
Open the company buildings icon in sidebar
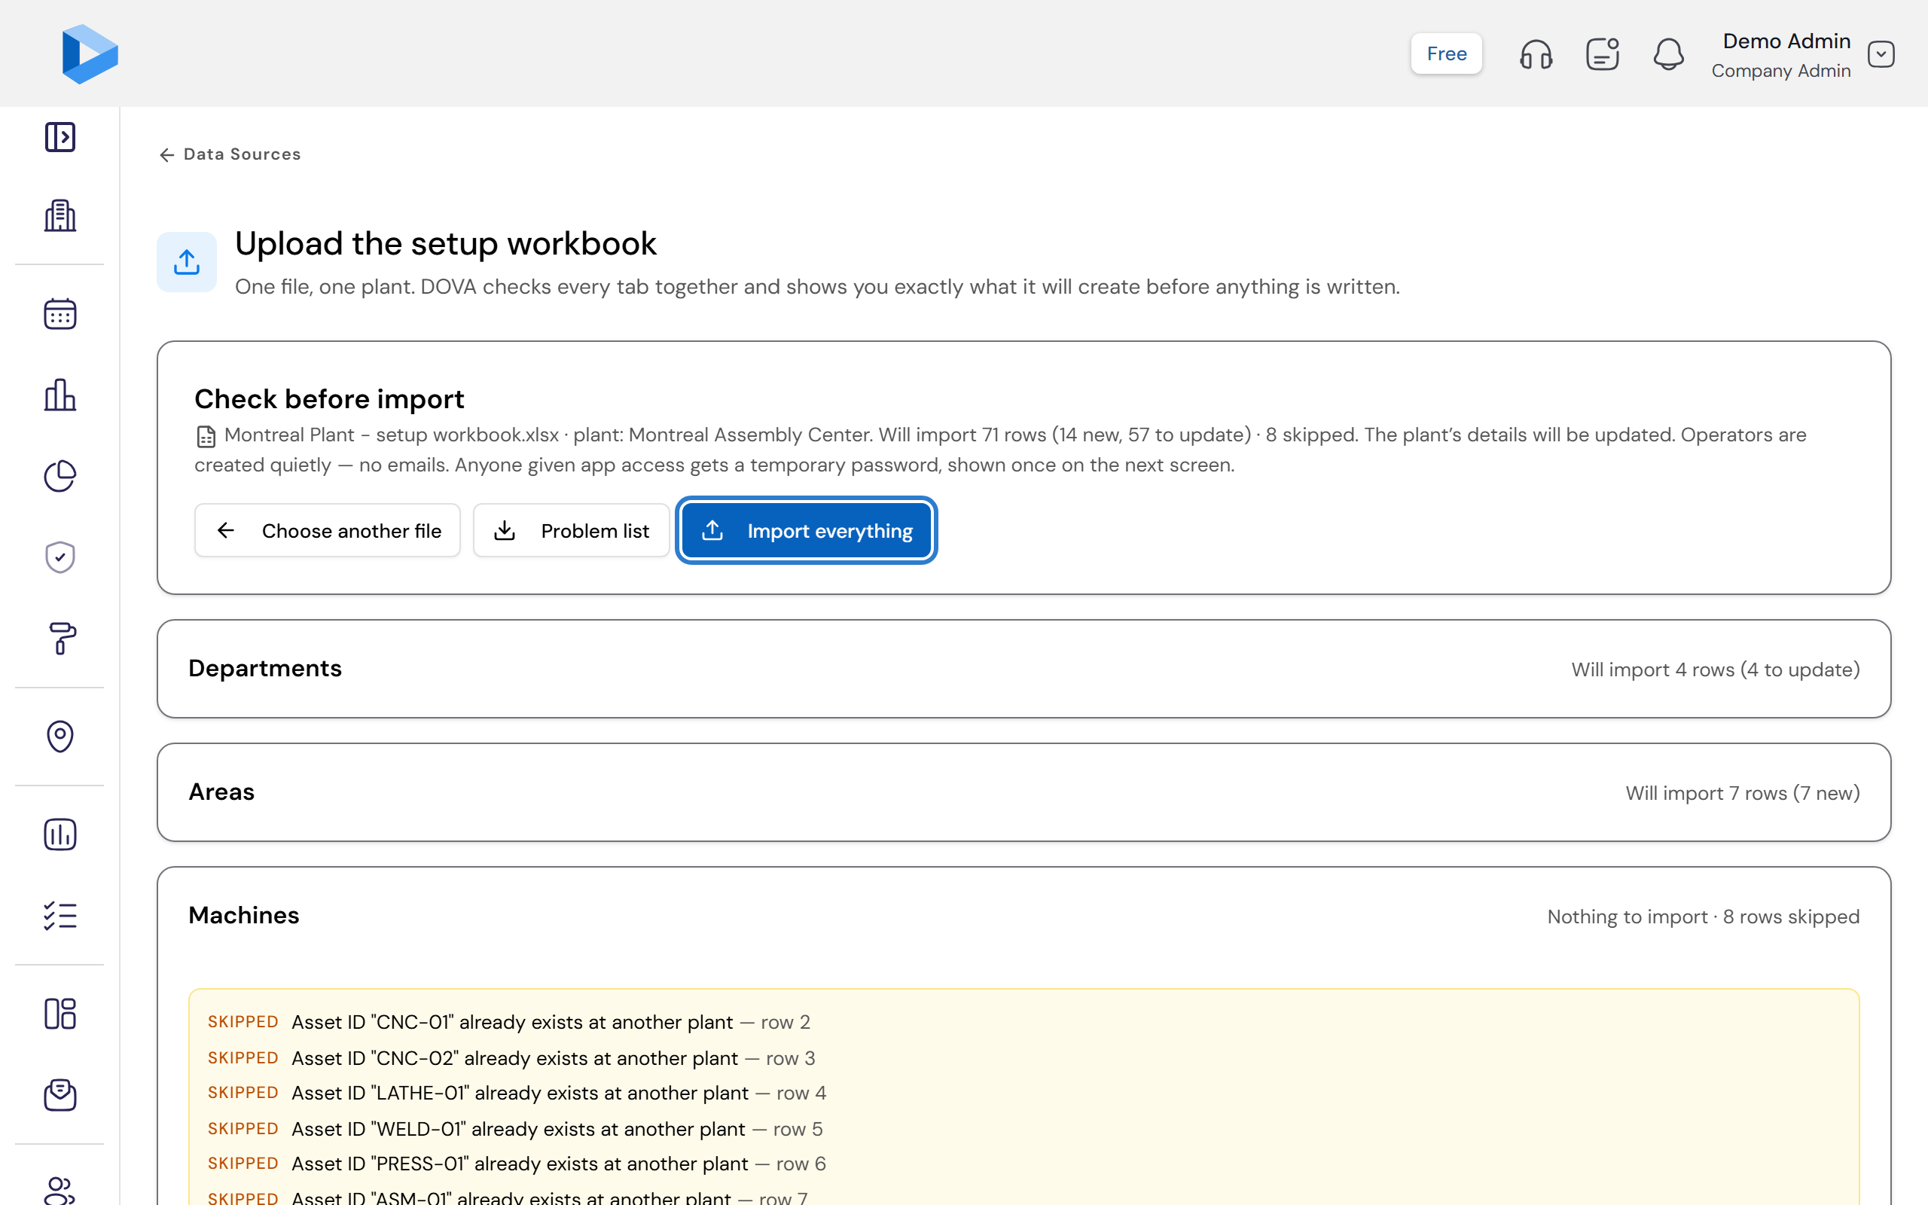click(x=59, y=215)
